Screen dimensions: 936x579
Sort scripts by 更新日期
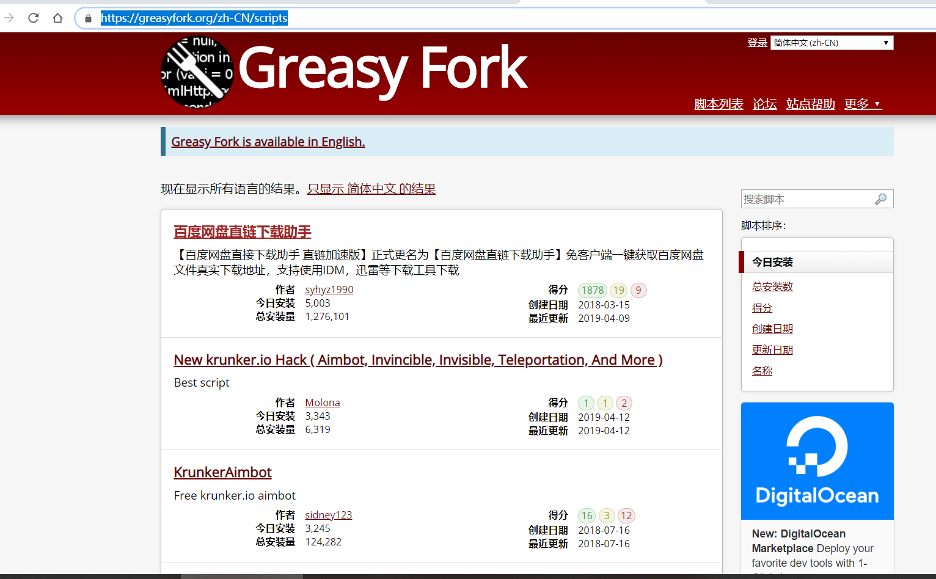pyautogui.click(x=772, y=350)
